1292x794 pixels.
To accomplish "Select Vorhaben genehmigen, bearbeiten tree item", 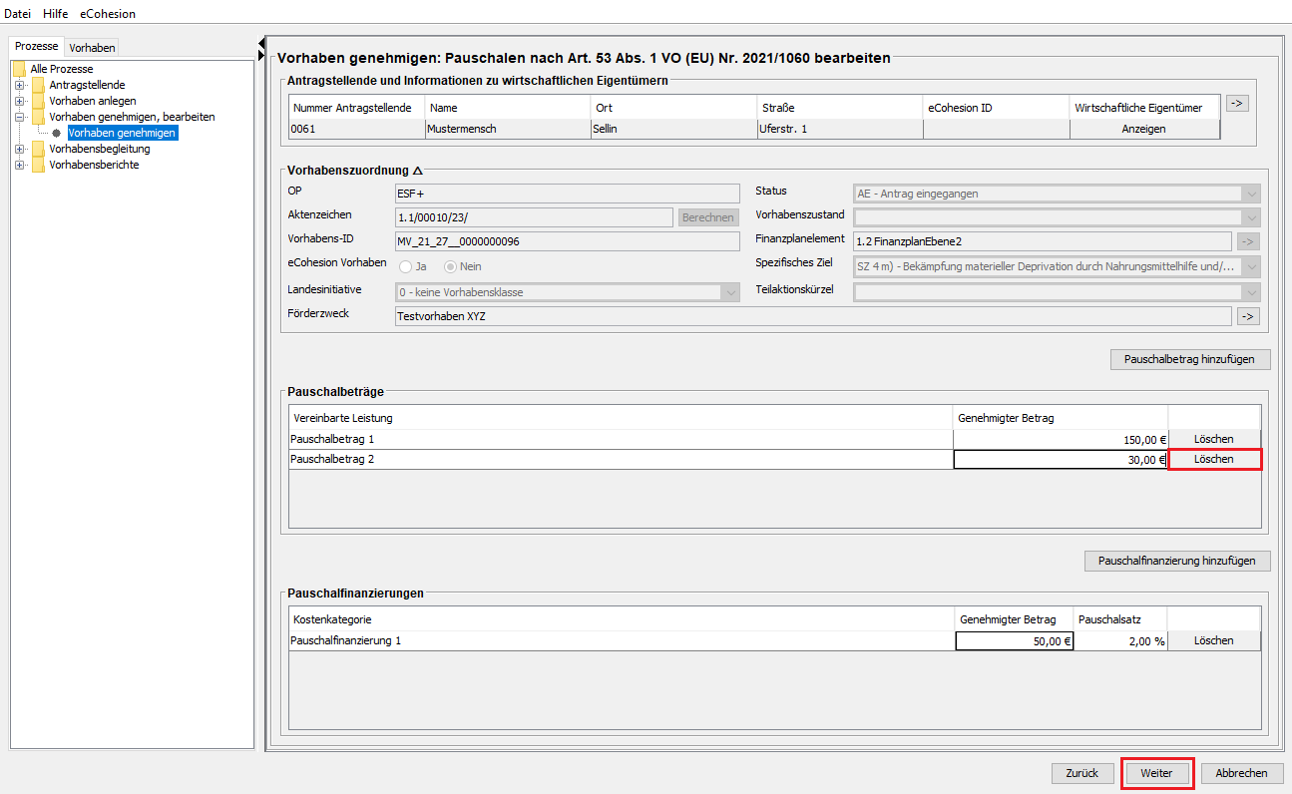I will (x=132, y=117).
